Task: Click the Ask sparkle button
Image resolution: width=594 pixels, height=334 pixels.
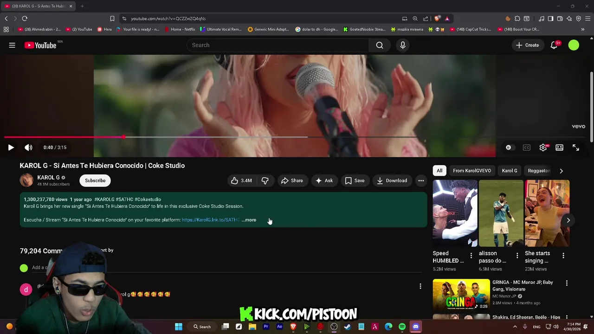Action: tap(324, 180)
